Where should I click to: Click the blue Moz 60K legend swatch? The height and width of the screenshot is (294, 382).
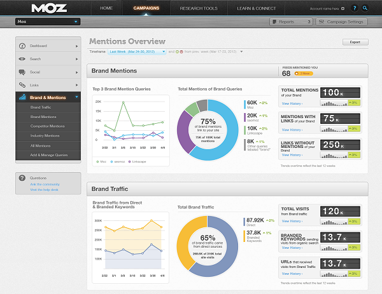tap(244, 103)
